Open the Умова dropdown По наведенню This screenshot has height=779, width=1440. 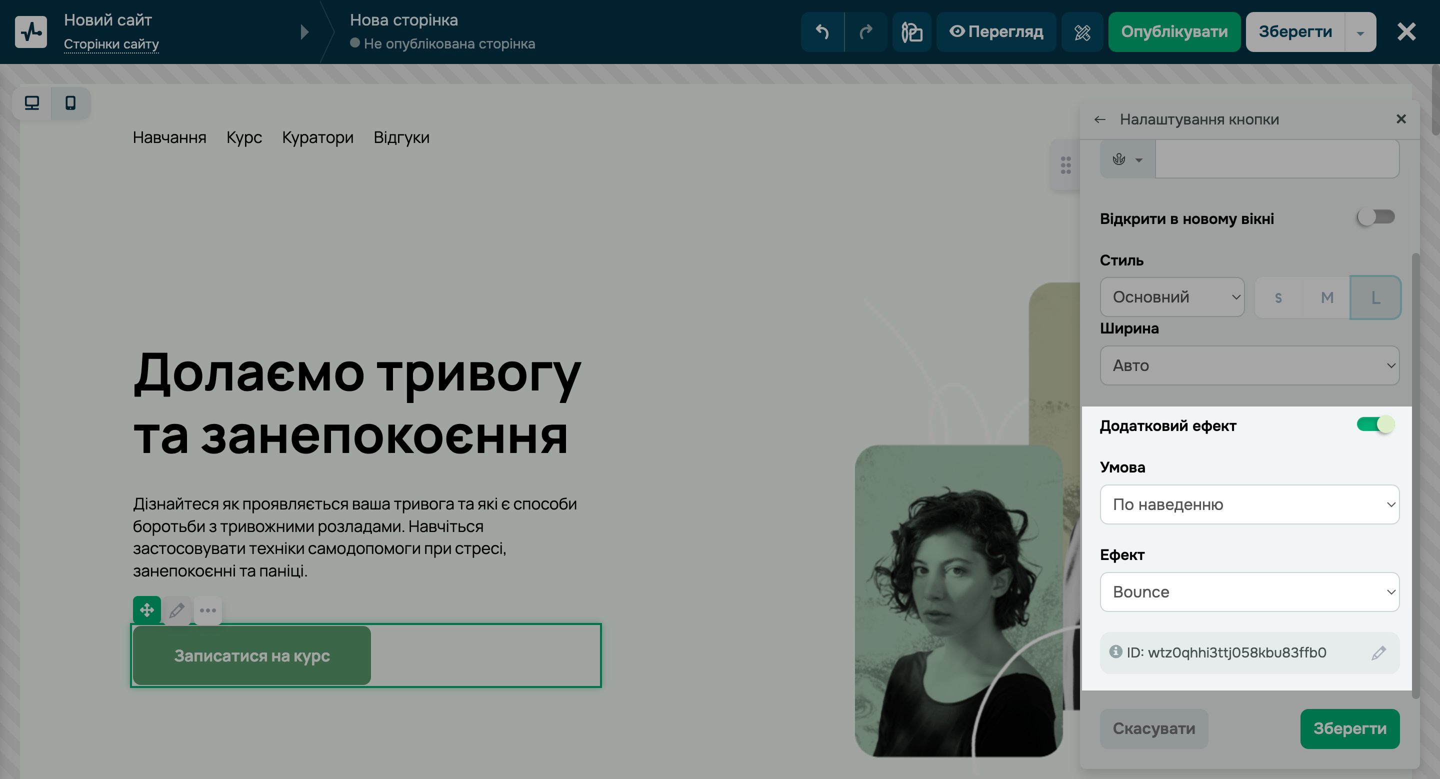pos(1250,504)
